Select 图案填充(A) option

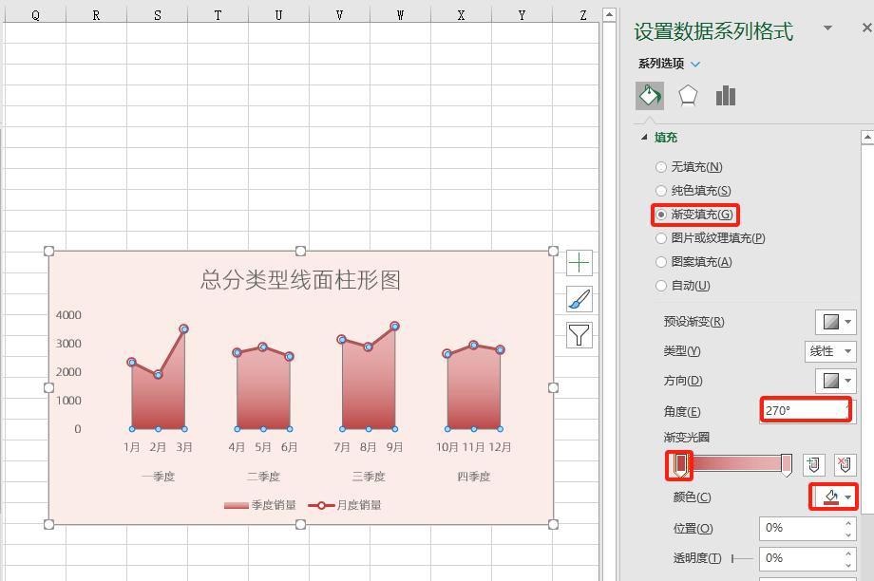[x=693, y=262]
